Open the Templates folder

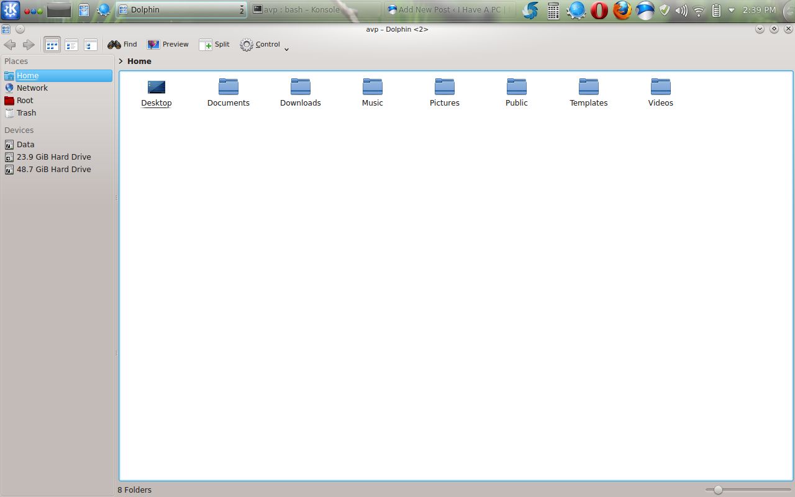589,93
